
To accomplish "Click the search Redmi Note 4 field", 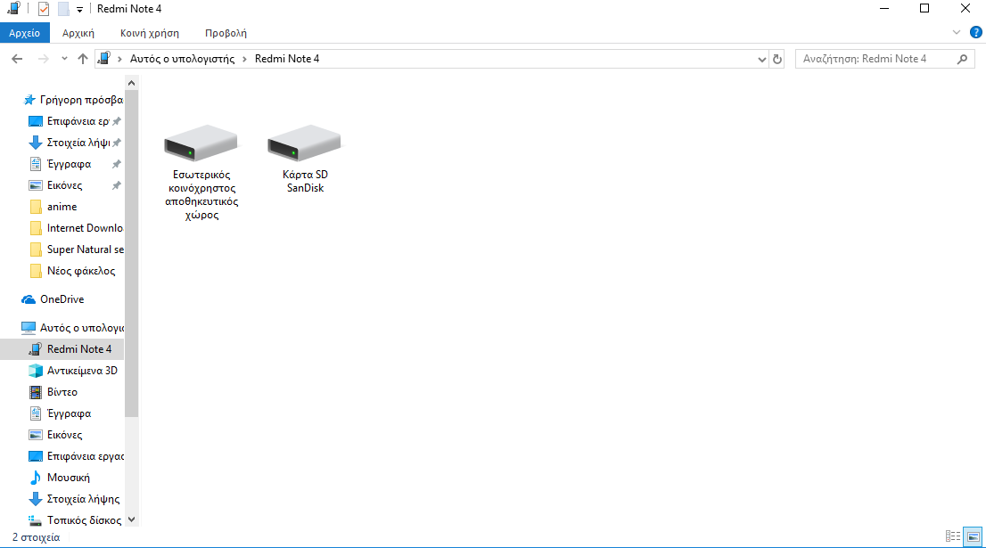I will click(874, 59).
